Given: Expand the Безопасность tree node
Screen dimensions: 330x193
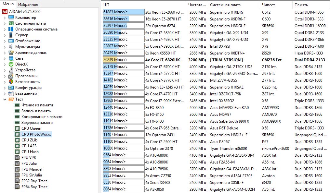Looking at the screenshot, I should (x=5, y=82).
